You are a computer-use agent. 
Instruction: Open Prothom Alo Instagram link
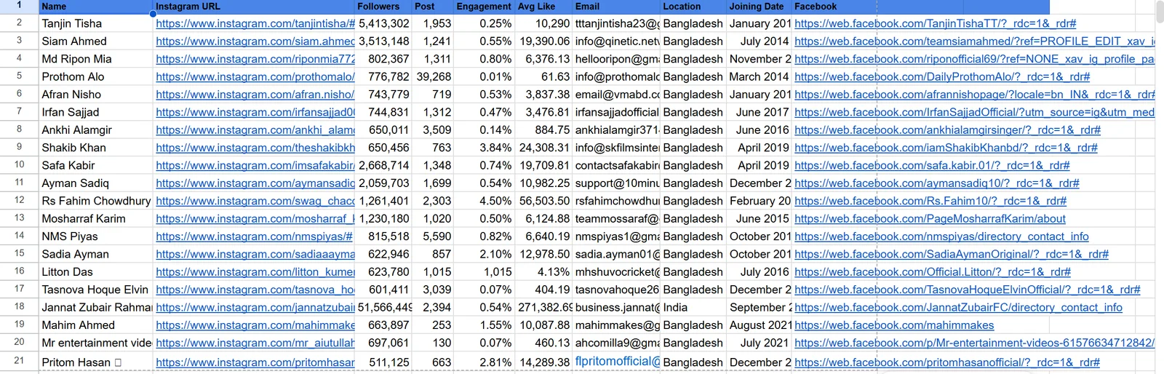coord(255,77)
